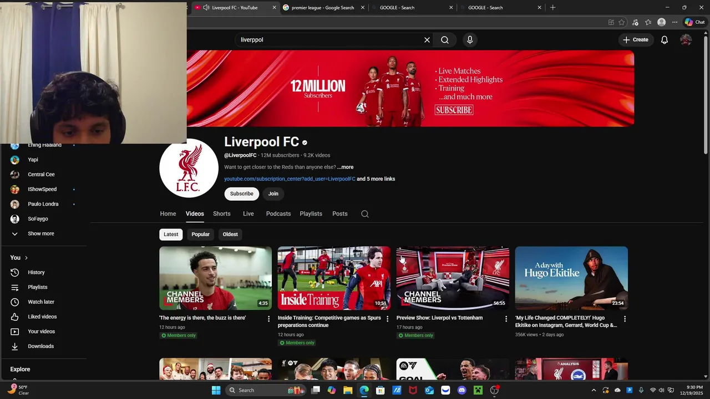Open Liked videos in sidebar
The height and width of the screenshot is (399, 710).
(43, 317)
